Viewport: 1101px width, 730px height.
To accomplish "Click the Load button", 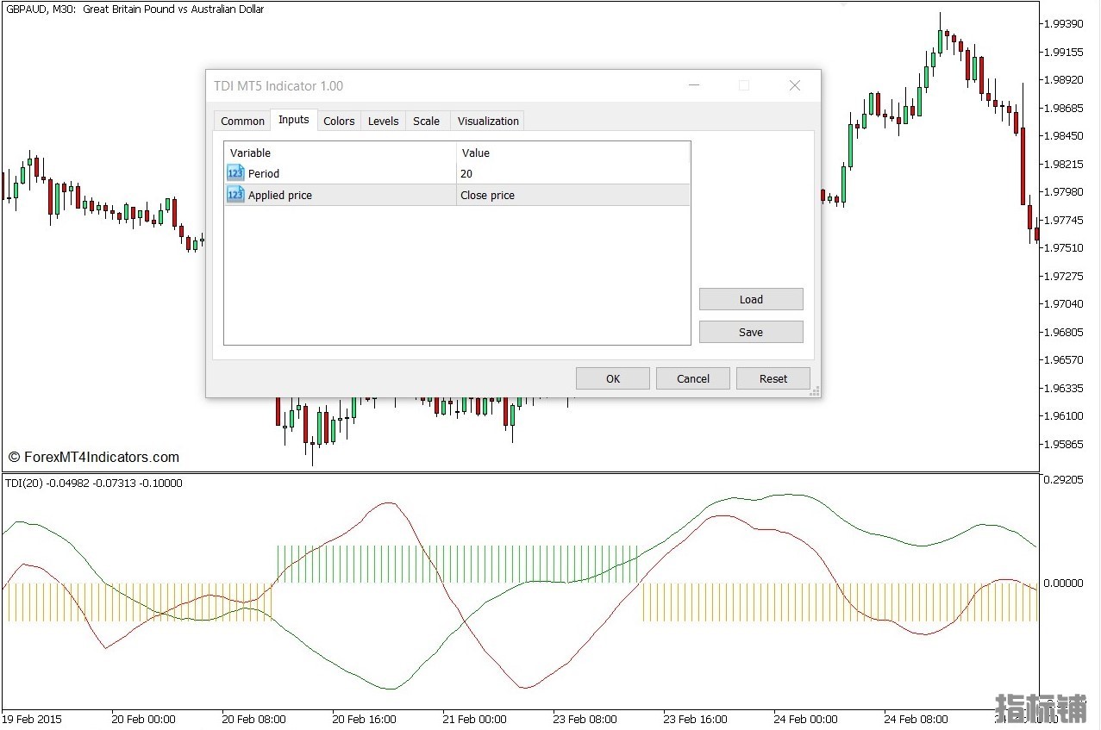I will (x=751, y=299).
